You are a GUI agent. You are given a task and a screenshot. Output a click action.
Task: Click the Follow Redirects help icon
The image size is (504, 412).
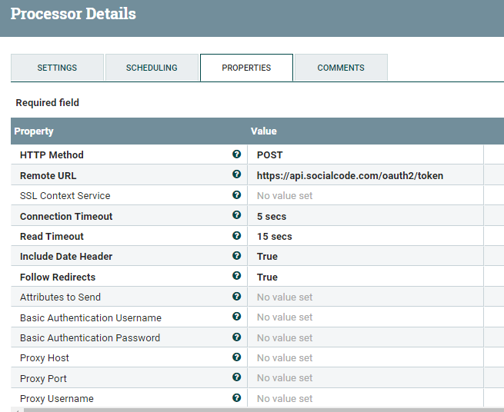coord(237,276)
